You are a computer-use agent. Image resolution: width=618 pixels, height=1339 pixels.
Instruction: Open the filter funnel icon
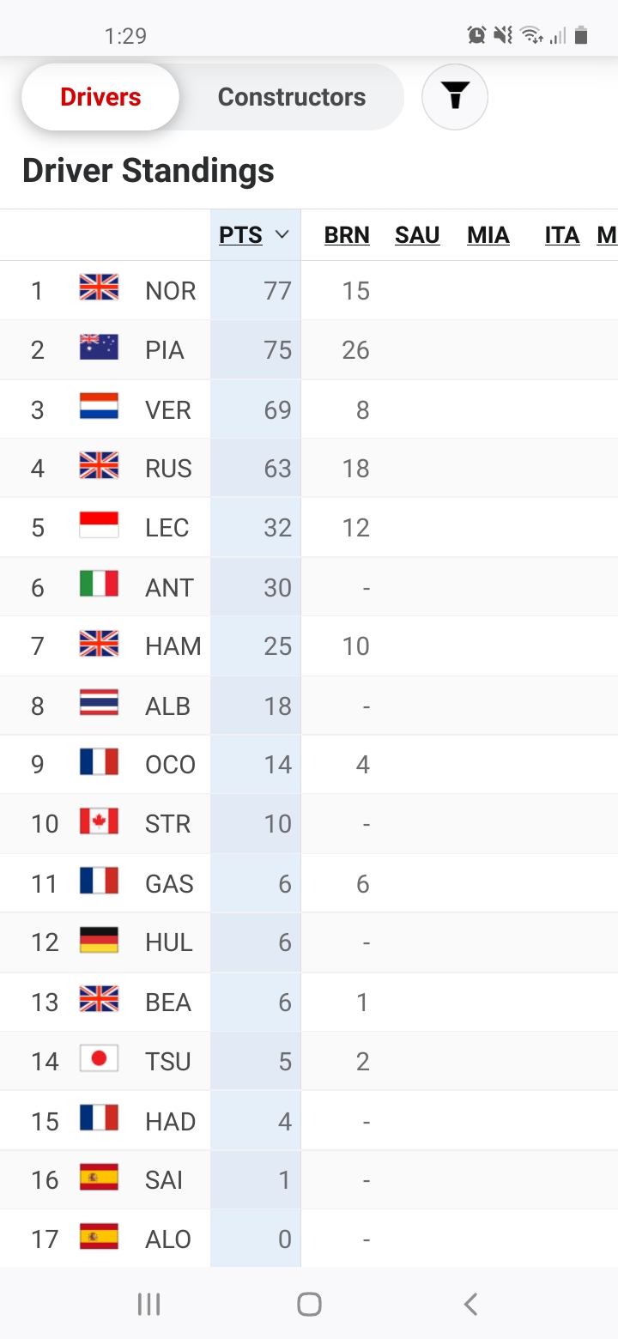pyautogui.click(x=455, y=97)
